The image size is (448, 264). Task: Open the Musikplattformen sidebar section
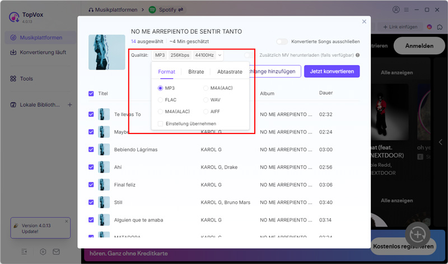click(x=40, y=38)
